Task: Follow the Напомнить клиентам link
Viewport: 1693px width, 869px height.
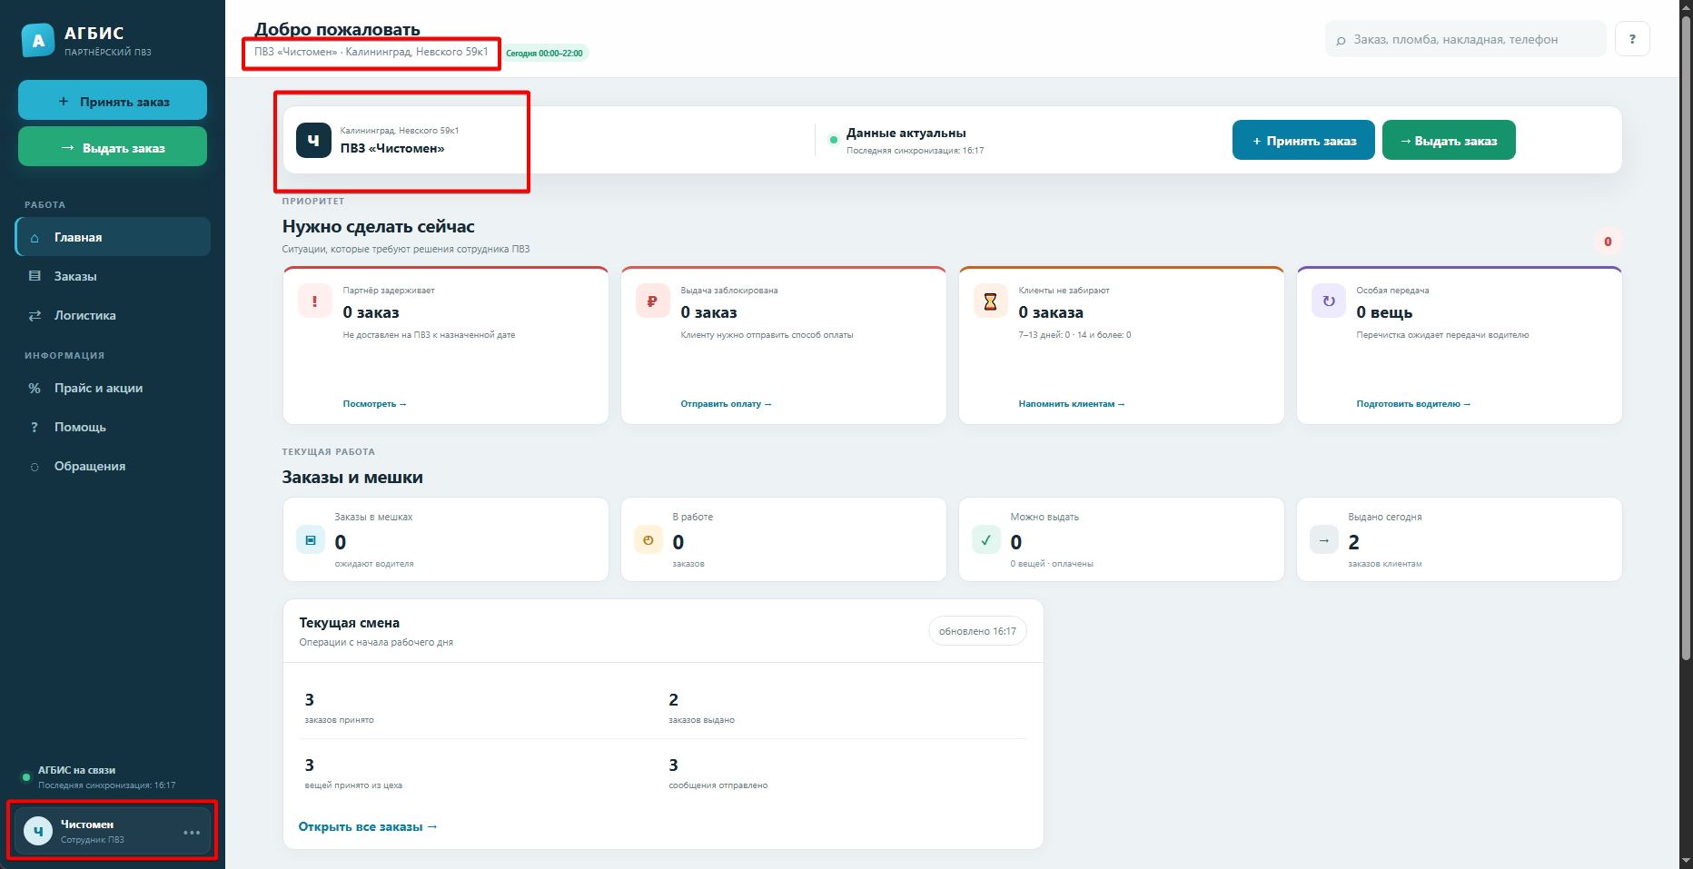Action: click(1072, 404)
